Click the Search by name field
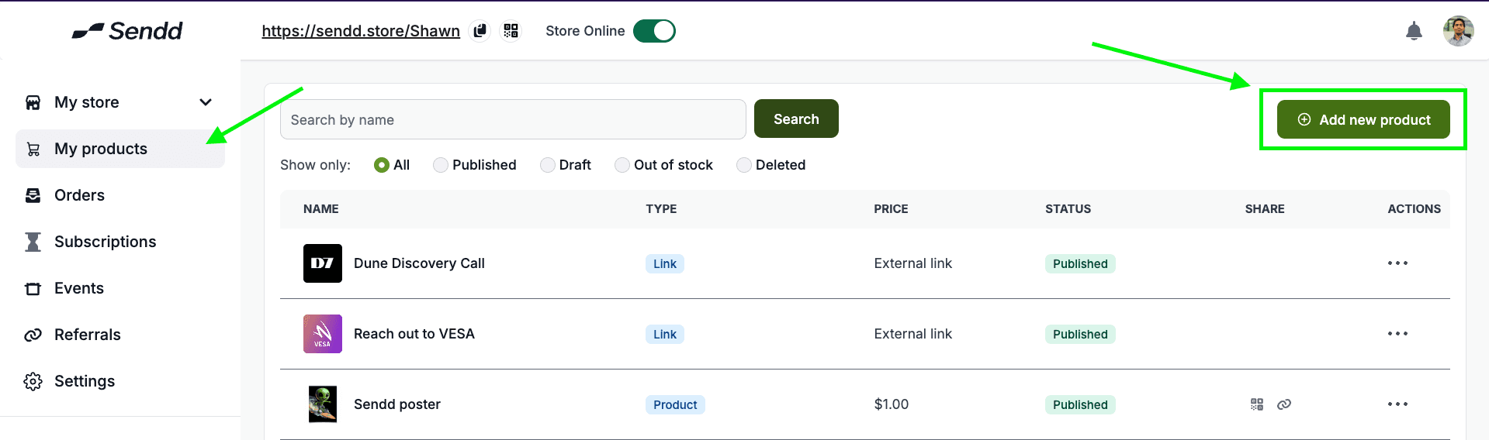This screenshot has height=440, width=1489. [512, 120]
